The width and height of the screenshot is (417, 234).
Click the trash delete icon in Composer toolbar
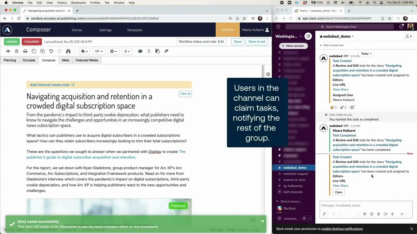click(17, 51)
